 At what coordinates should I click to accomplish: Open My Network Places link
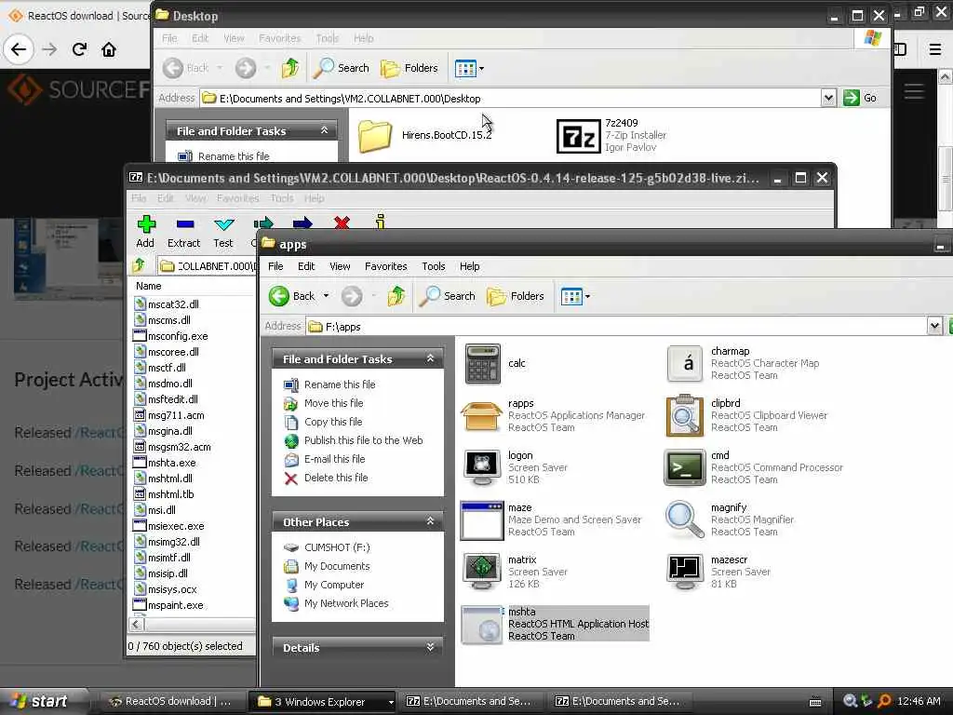pos(346,603)
